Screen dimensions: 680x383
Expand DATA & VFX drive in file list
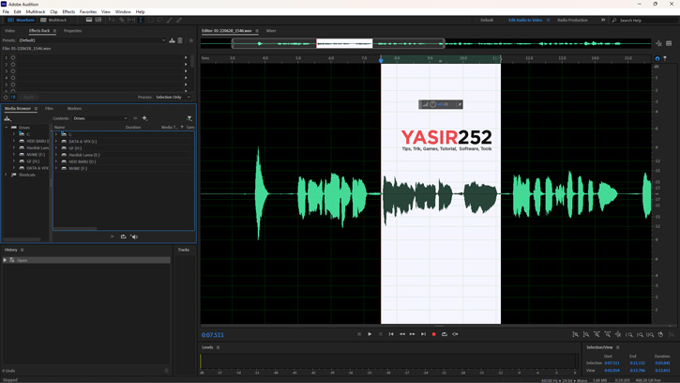[x=56, y=142]
